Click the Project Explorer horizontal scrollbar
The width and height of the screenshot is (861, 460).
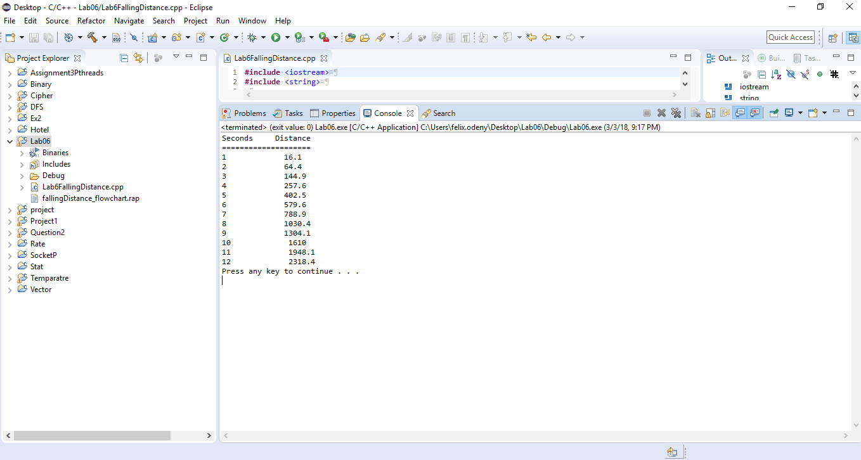(x=92, y=436)
